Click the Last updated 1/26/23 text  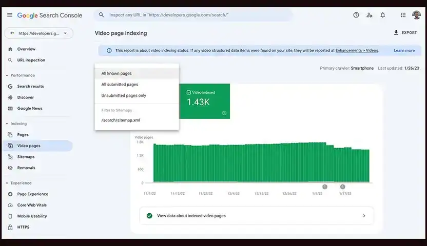pos(398,68)
